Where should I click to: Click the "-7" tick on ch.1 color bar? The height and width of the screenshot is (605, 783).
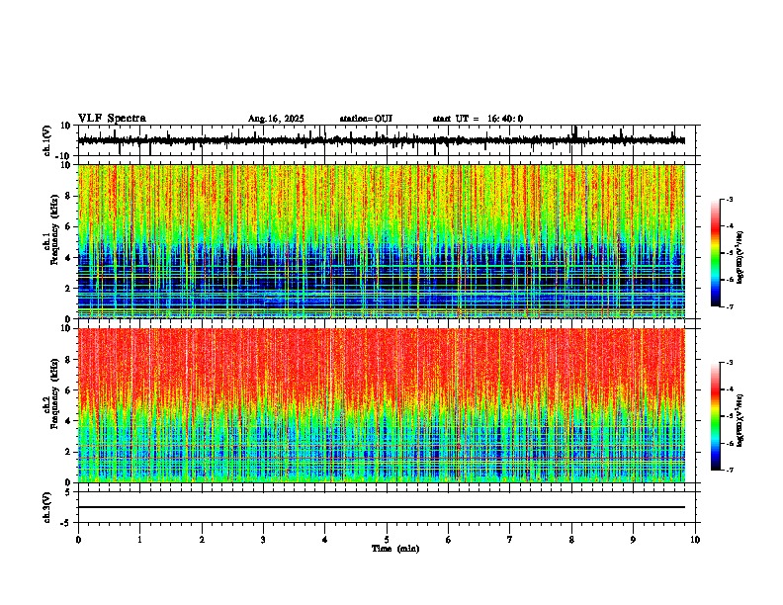tap(730, 307)
